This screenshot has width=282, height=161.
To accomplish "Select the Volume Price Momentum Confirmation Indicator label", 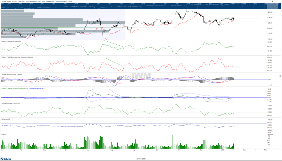I will pyautogui.click(x=17, y=57).
